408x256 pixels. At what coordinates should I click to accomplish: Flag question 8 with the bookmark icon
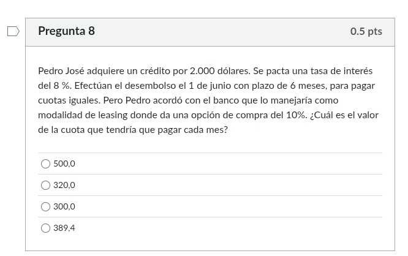(x=13, y=31)
